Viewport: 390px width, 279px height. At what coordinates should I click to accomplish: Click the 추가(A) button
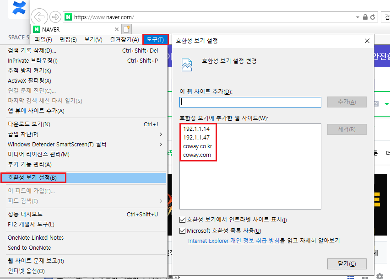(x=347, y=102)
